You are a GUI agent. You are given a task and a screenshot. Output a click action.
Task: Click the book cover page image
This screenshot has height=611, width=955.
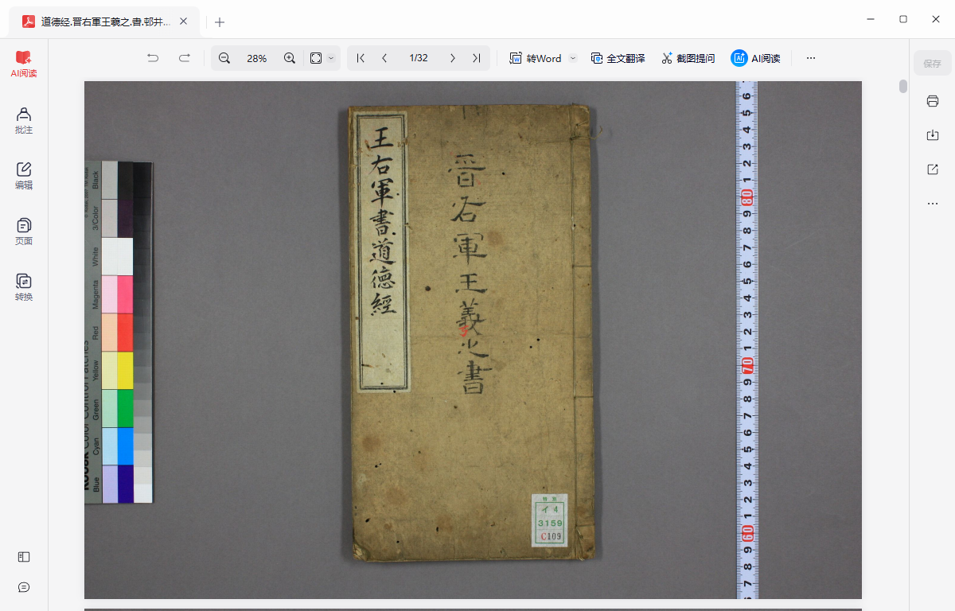click(473, 340)
